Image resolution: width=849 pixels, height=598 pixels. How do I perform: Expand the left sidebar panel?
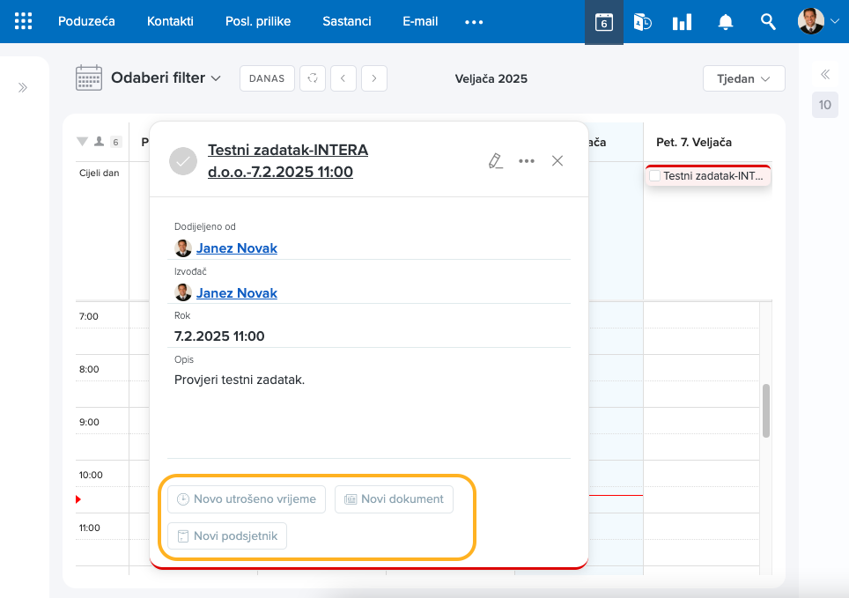point(23,87)
